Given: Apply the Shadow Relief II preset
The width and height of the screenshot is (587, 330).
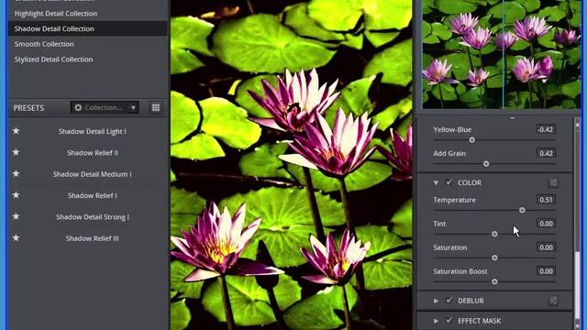Looking at the screenshot, I should click(x=92, y=153).
